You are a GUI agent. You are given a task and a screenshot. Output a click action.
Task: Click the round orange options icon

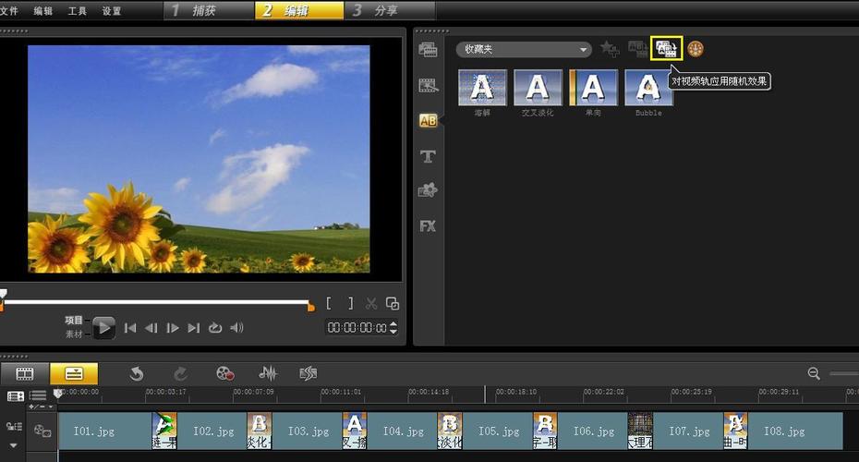click(696, 49)
